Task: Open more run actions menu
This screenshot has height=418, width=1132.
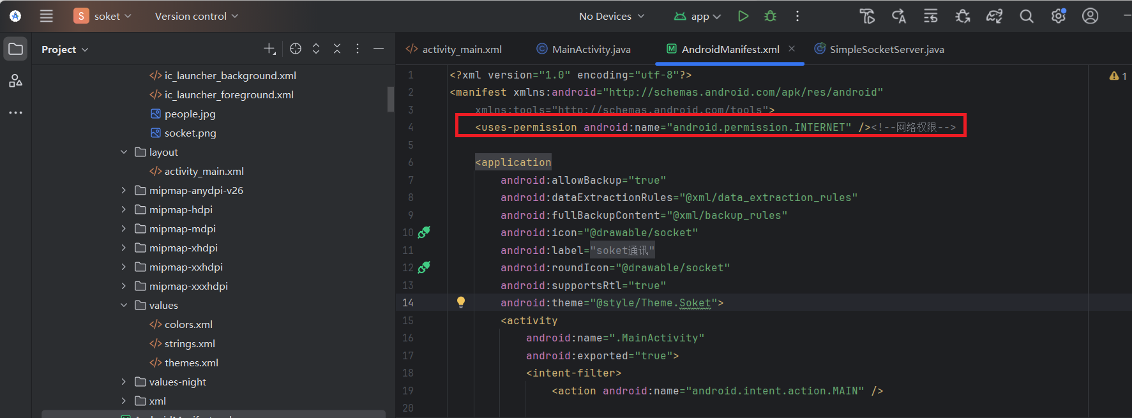Action: [x=797, y=16]
